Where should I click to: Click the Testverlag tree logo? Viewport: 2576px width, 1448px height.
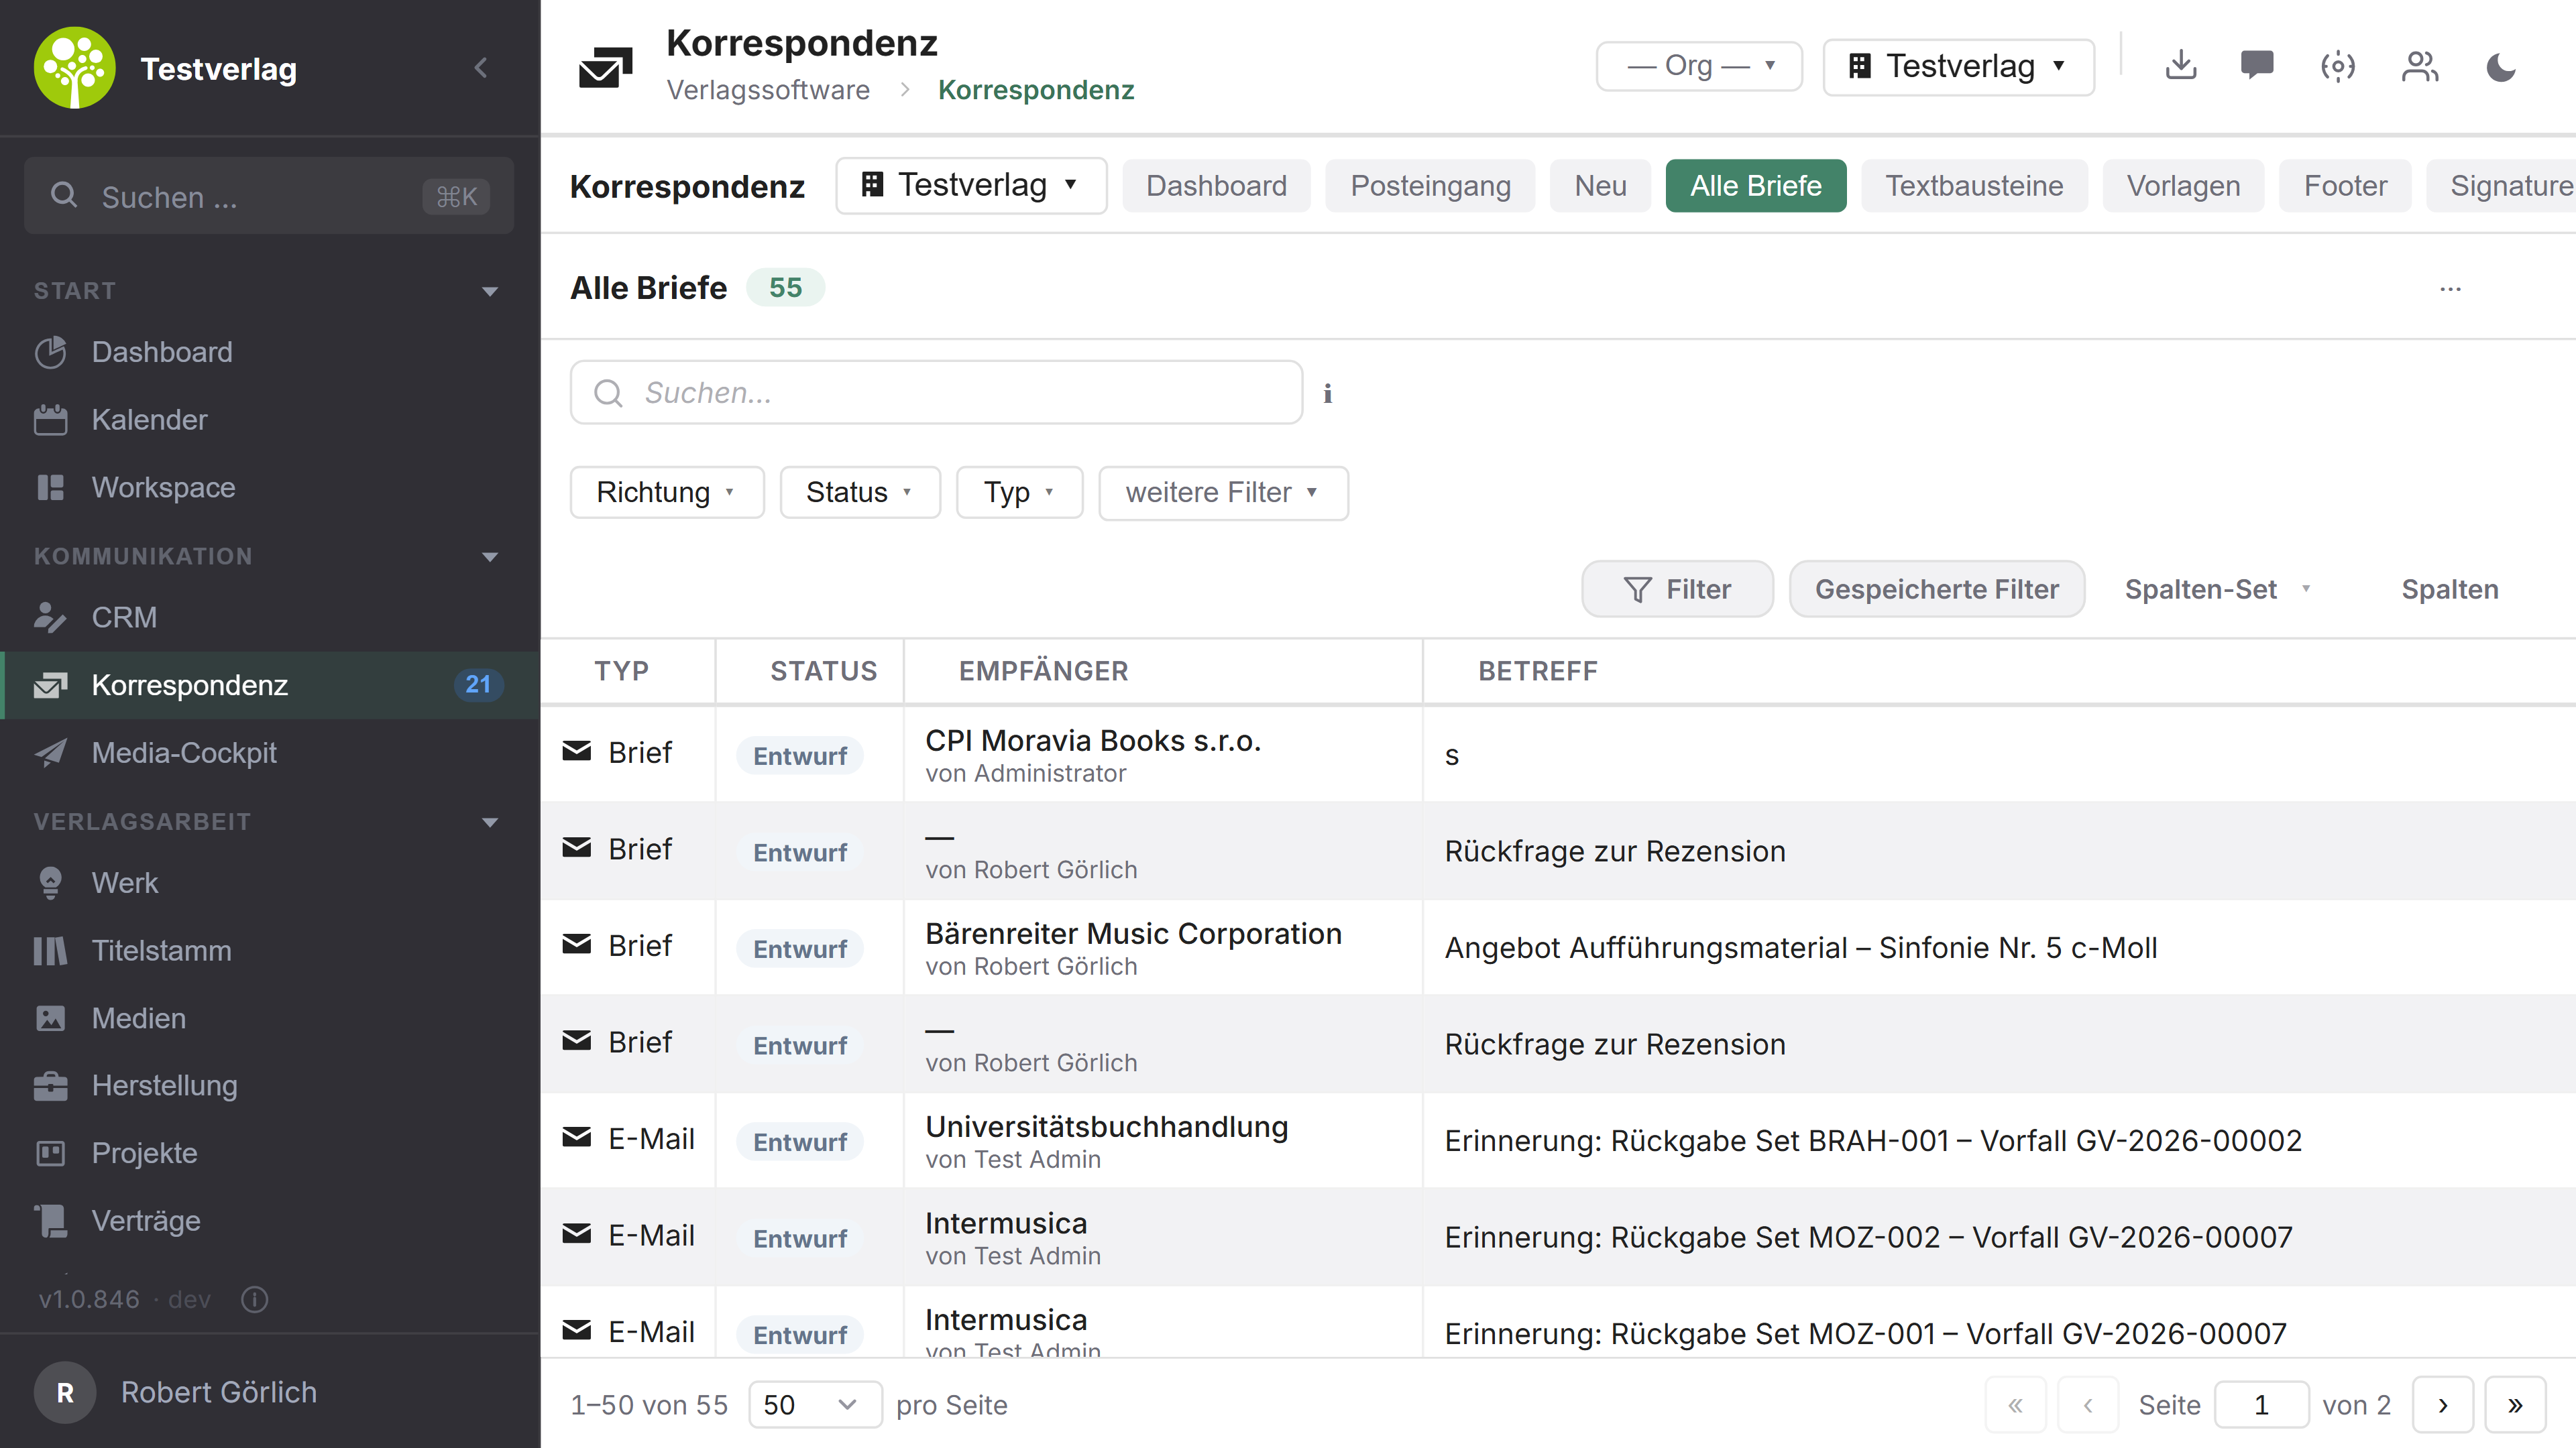pos(75,68)
